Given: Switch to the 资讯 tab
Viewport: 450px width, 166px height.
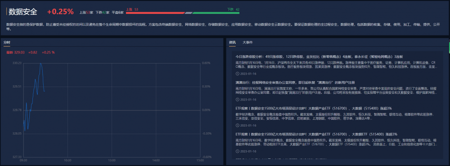Looking at the screenshot, I should 232,42.
